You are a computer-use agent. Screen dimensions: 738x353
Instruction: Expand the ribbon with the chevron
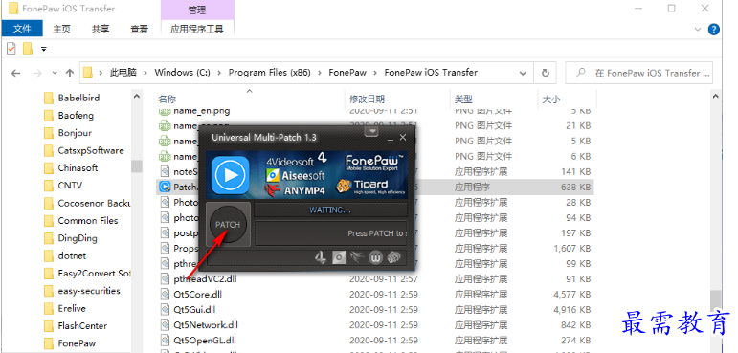[x=698, y=30]
